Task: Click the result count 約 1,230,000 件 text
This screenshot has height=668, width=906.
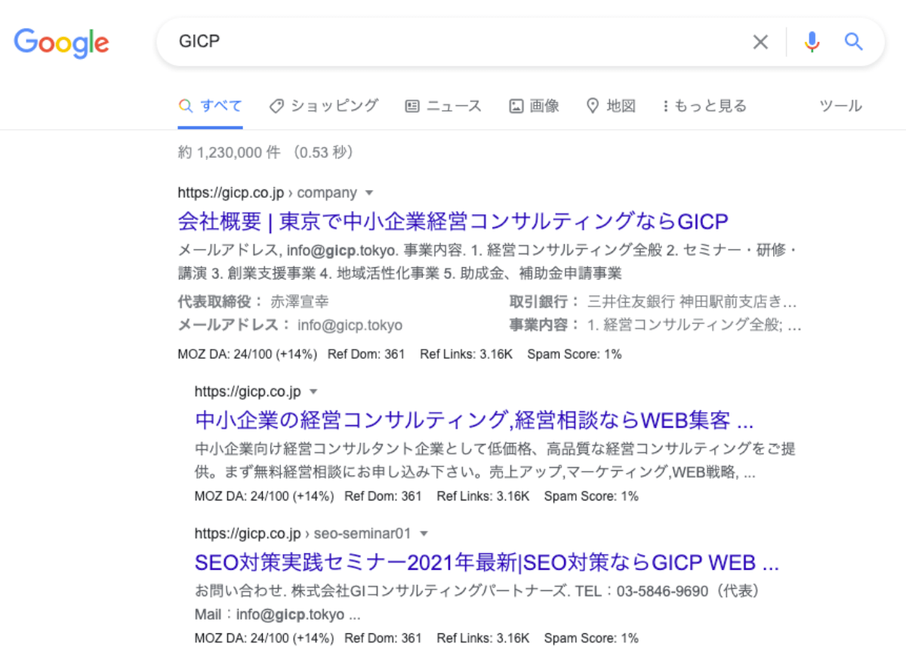Action: coord(229,152)
